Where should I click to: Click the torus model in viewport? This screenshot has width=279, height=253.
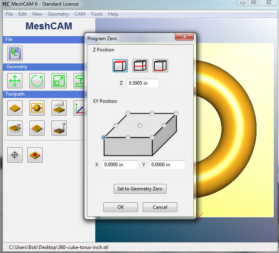(238, 129)
